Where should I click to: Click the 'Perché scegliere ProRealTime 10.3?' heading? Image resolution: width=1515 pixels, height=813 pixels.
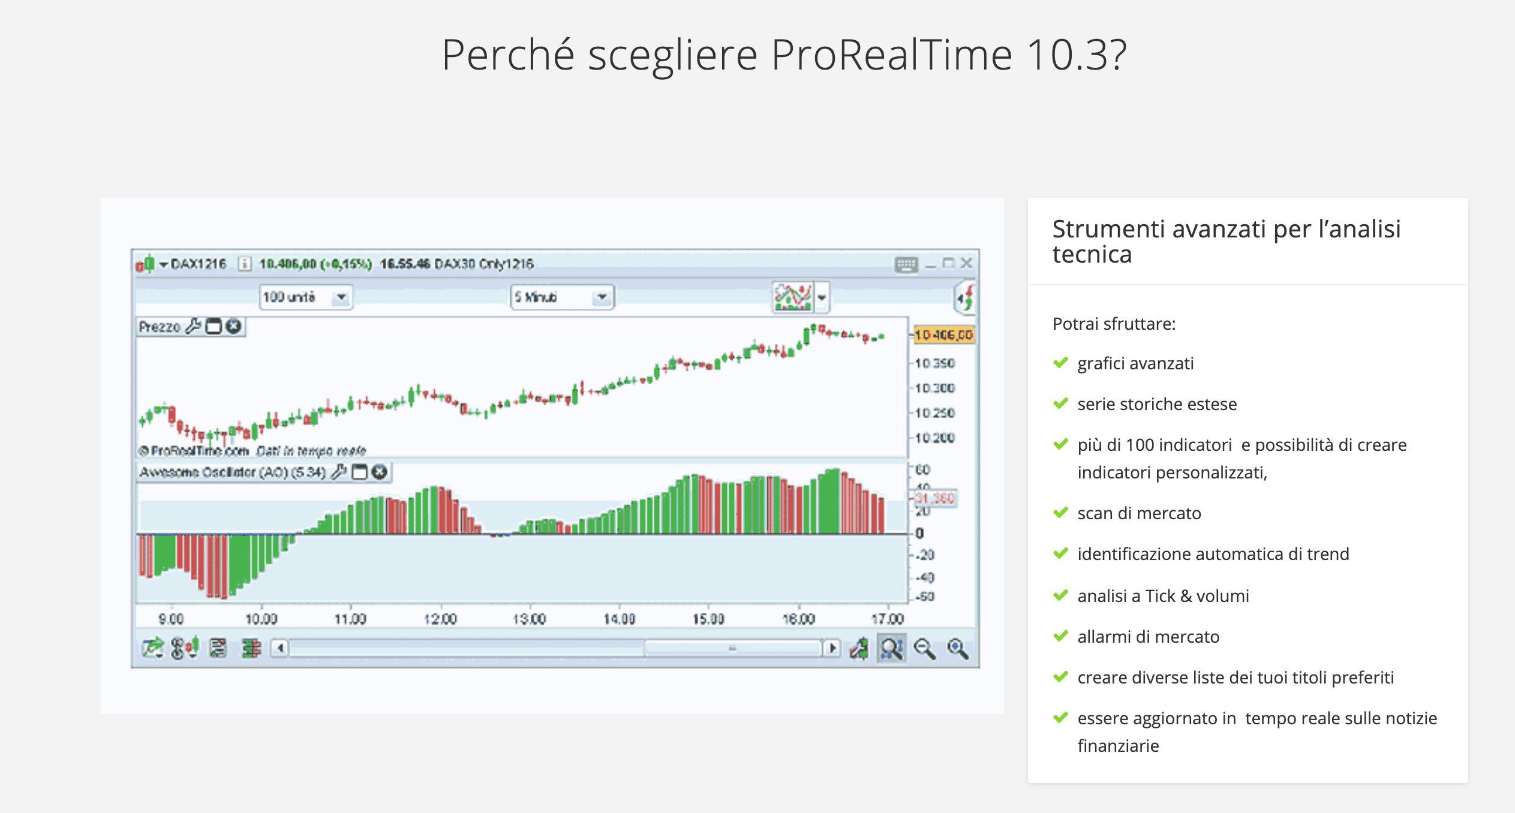click(x=784, y=55)
